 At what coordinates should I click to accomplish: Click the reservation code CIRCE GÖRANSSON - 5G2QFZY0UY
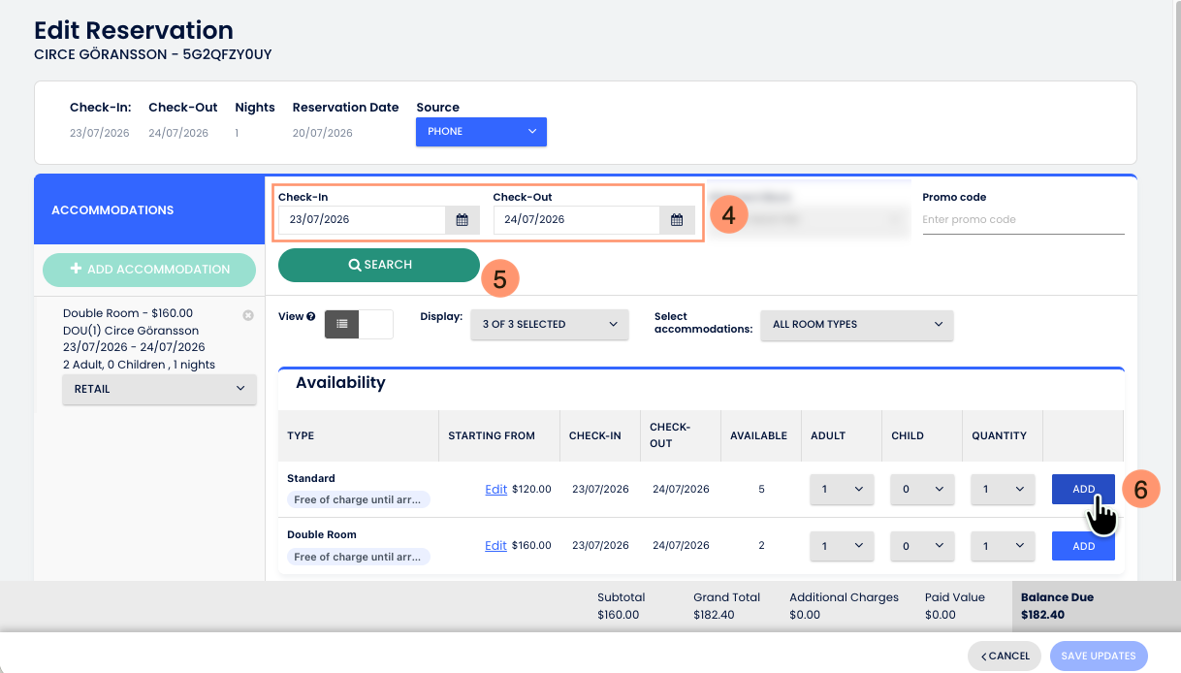tap(153, 54)
